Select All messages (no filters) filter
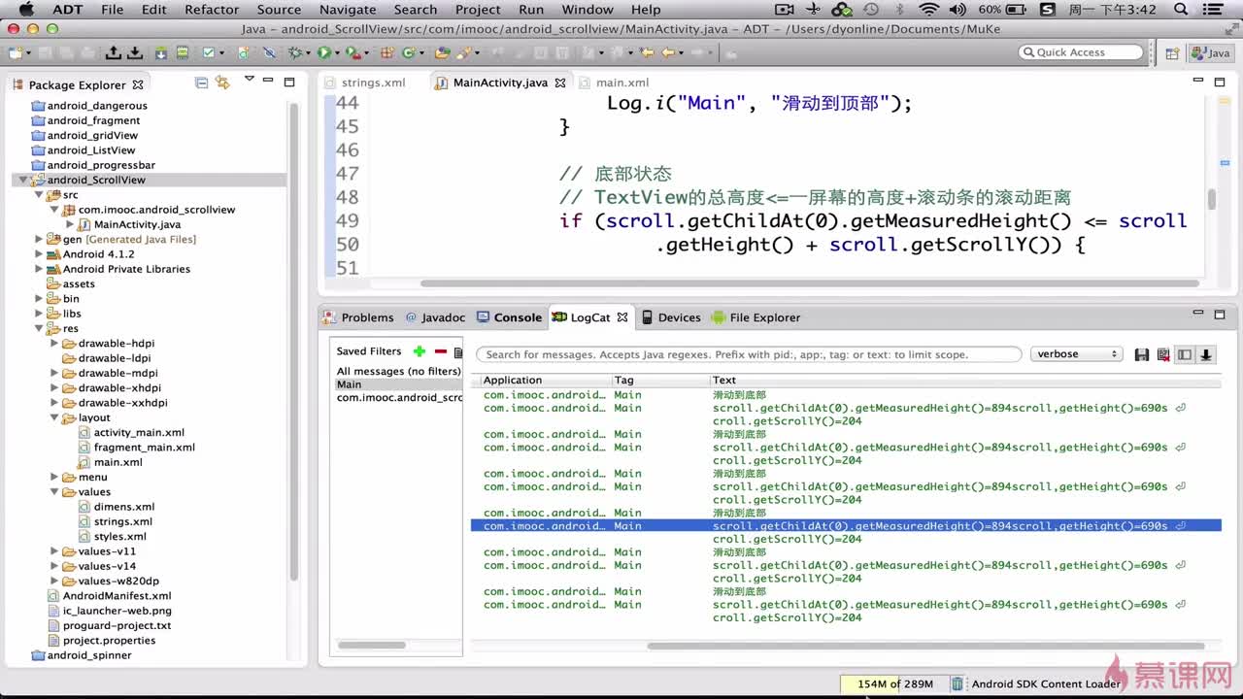 coord(398,371)
